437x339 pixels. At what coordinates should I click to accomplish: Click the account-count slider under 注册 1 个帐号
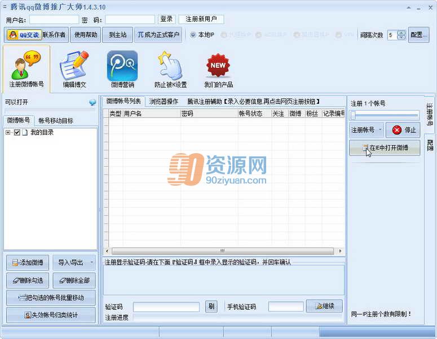coord(385,115)
